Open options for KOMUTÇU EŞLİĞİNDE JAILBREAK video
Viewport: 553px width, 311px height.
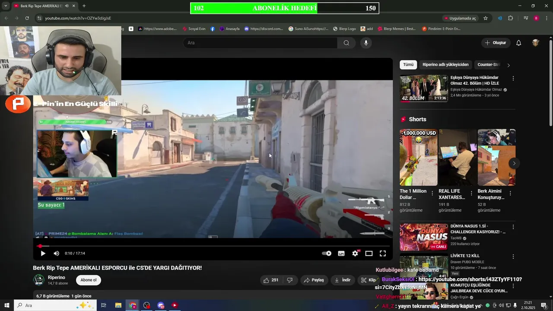[x=513, y=286]
